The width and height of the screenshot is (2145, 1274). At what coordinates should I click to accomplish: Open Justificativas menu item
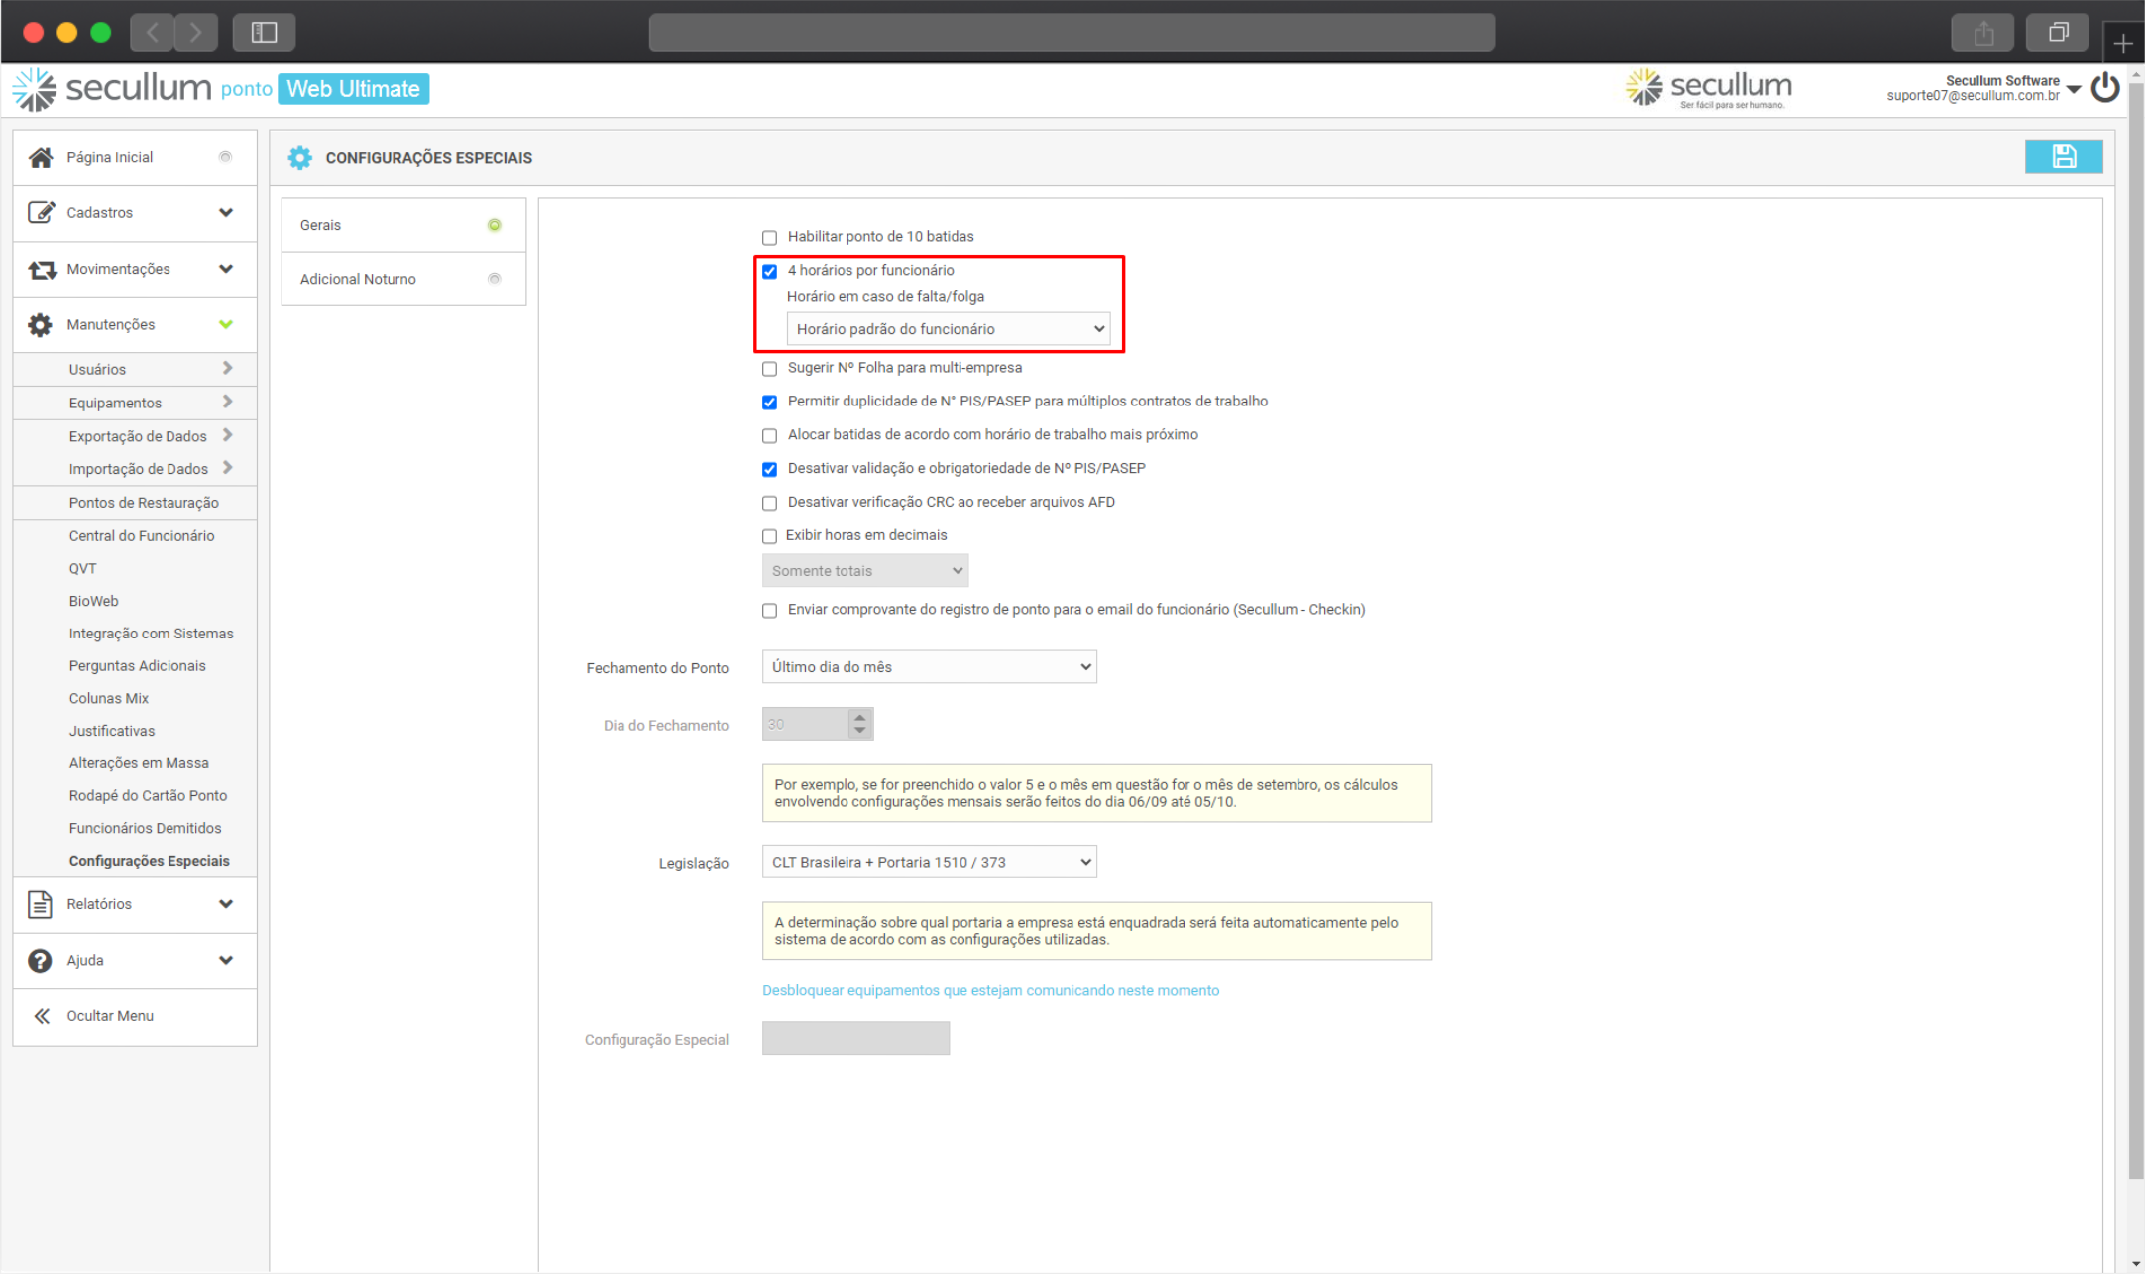tap(112, 731)
